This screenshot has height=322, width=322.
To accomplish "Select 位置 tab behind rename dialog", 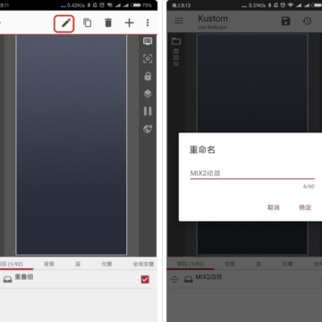I will [x=287, y=264].
